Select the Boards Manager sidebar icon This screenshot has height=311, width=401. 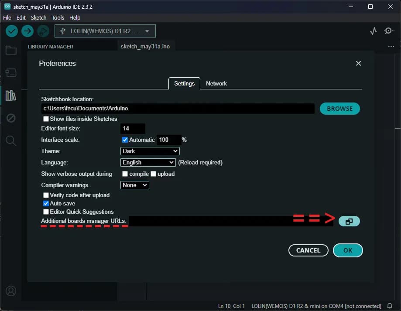[10, 73]
